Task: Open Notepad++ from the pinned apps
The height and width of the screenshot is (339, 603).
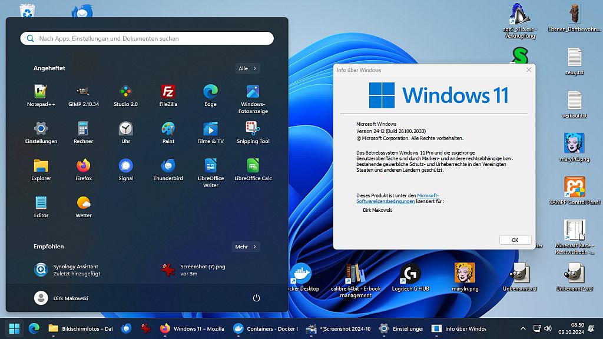Action: point(41,95)
